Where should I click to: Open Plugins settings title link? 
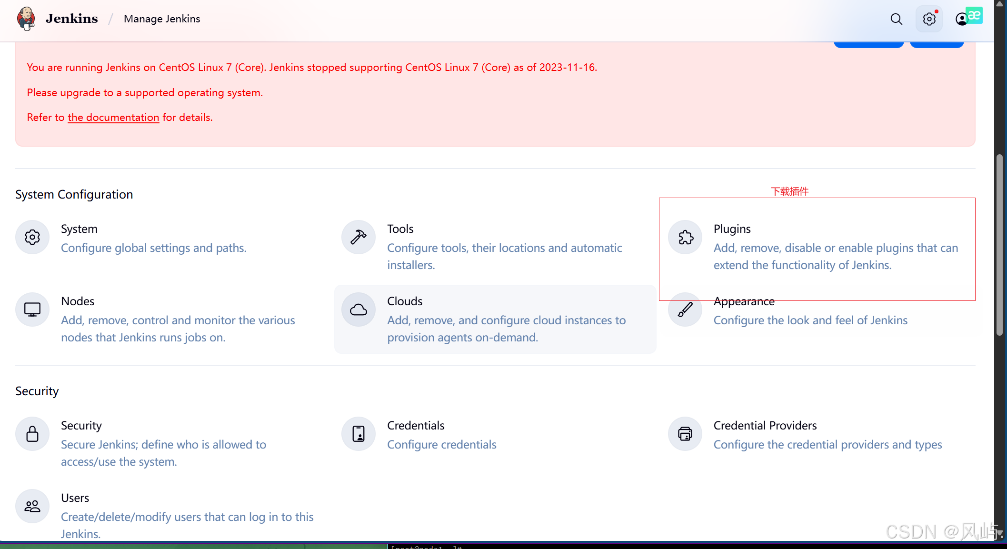click(732, 229)
